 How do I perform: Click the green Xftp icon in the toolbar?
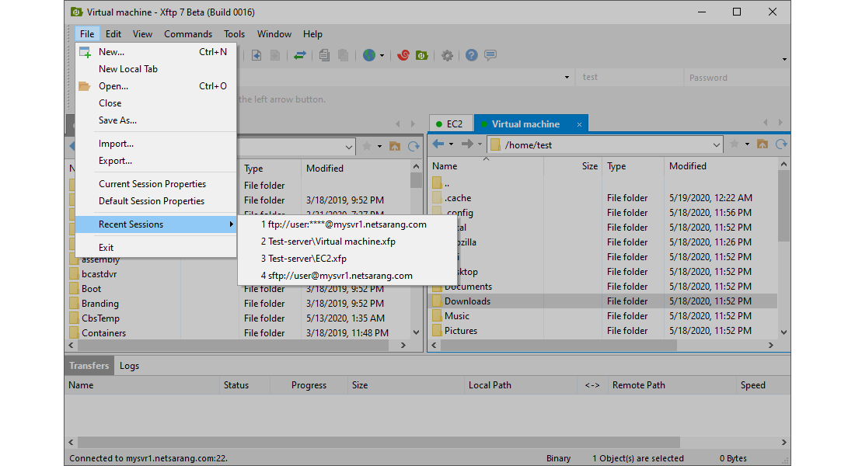click(421, 55)
